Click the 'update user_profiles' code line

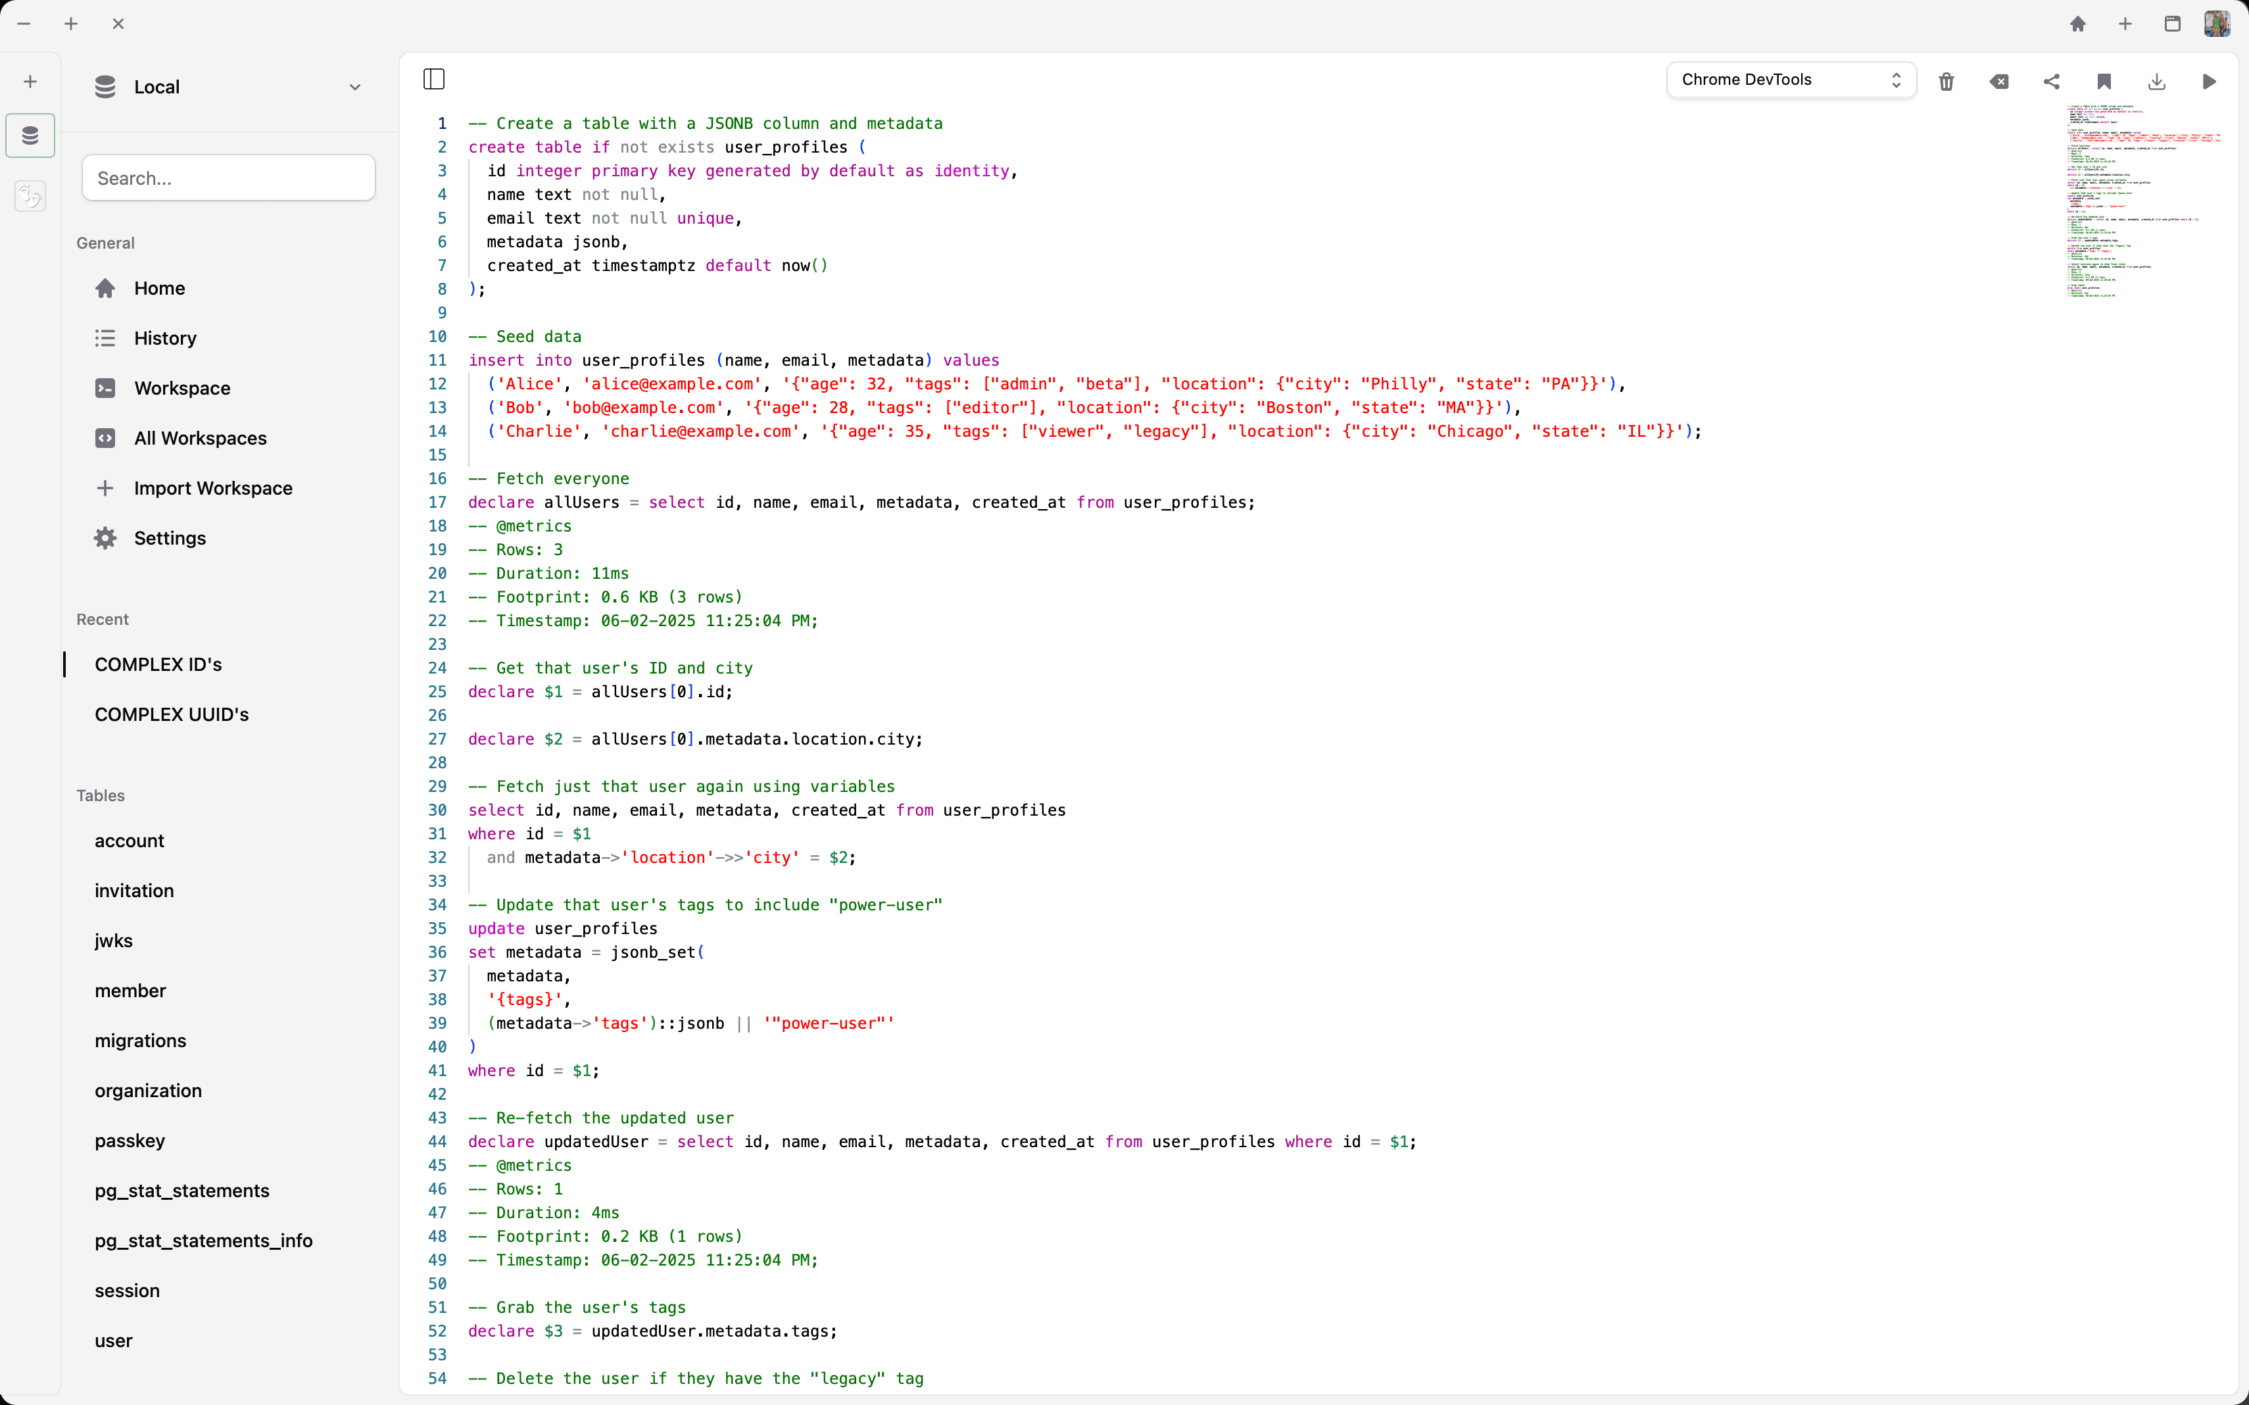tap(562, 929)
